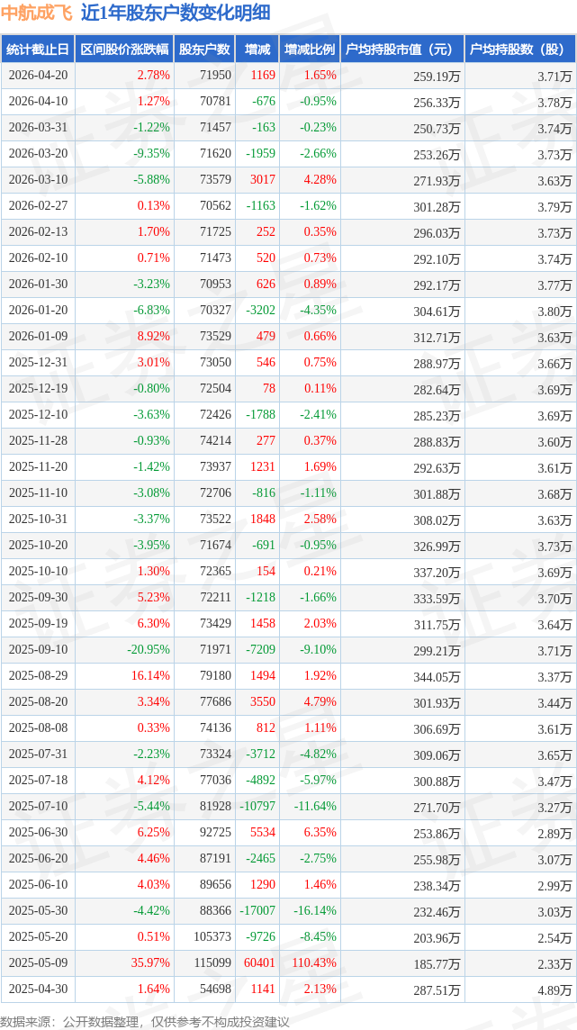Click the 2025-12-31 date cell
Image resolution: width=577 pixels, height=1030 pixels.
[38, 363]
